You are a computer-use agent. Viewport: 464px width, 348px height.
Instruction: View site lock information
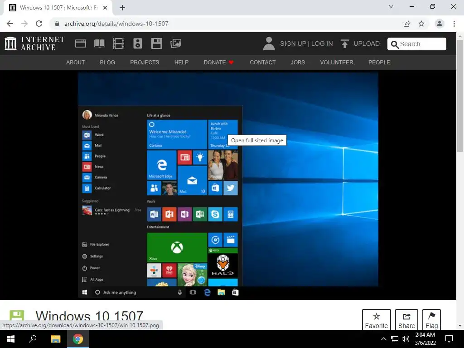tap(57, 24)
